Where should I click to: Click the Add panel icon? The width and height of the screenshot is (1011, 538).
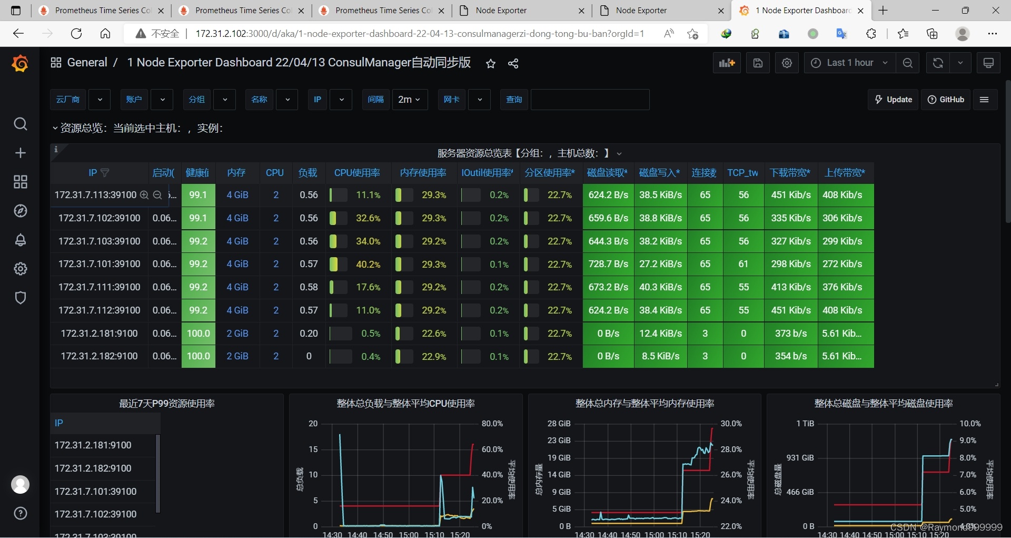click(x=727, y=63)
